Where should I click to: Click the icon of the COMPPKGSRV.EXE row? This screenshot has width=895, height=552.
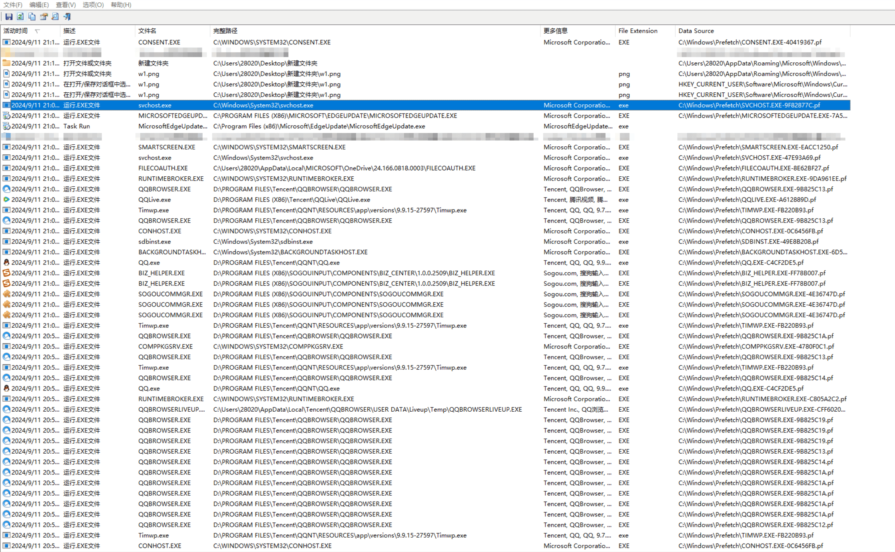pyautogui.click(x=6, y=346)
